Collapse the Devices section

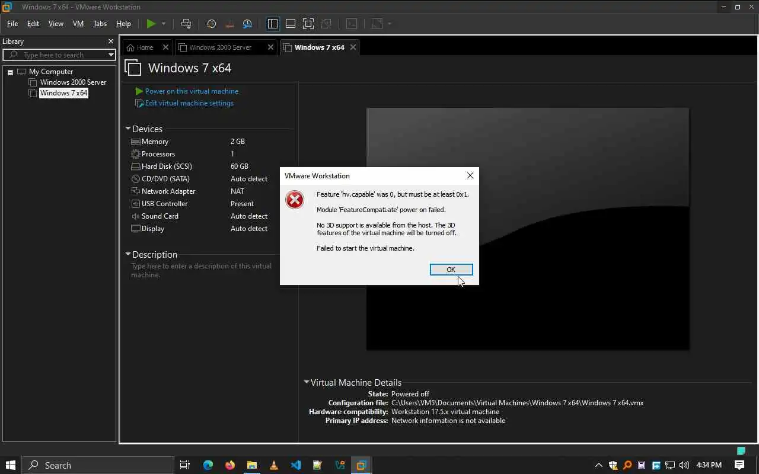click(x=127, y=129)
